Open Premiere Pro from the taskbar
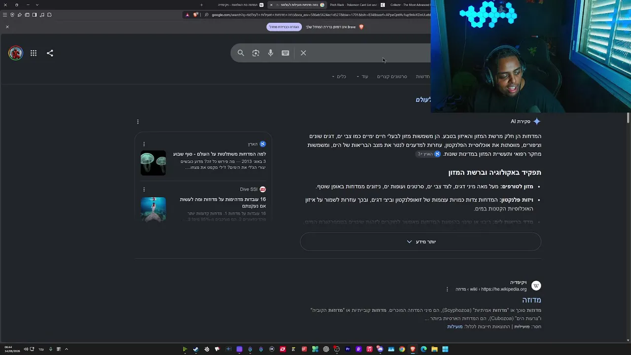The height and width of the screenshot is (355, 631). pyautogui.click(x=348, y=349)
